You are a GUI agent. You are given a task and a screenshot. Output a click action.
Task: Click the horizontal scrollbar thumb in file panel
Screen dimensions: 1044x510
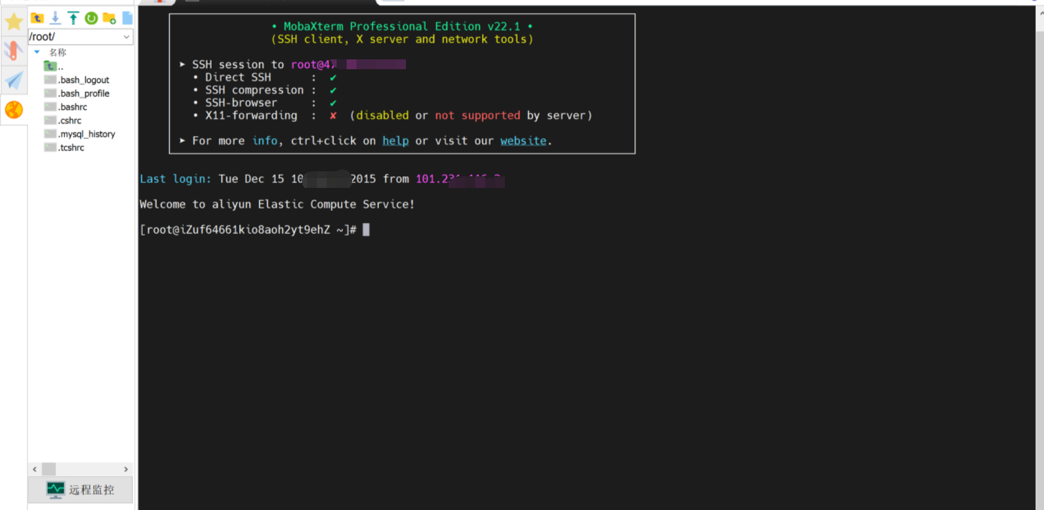49,469
